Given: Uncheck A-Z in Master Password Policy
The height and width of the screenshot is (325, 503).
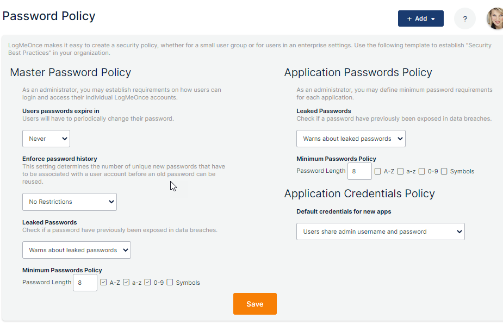Looking at the screenshot, I should point(103,283).
